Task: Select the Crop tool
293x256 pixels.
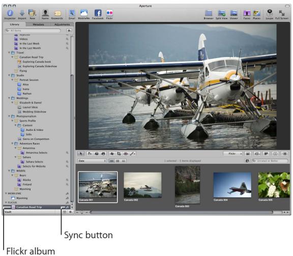Action: click(119, 154)
